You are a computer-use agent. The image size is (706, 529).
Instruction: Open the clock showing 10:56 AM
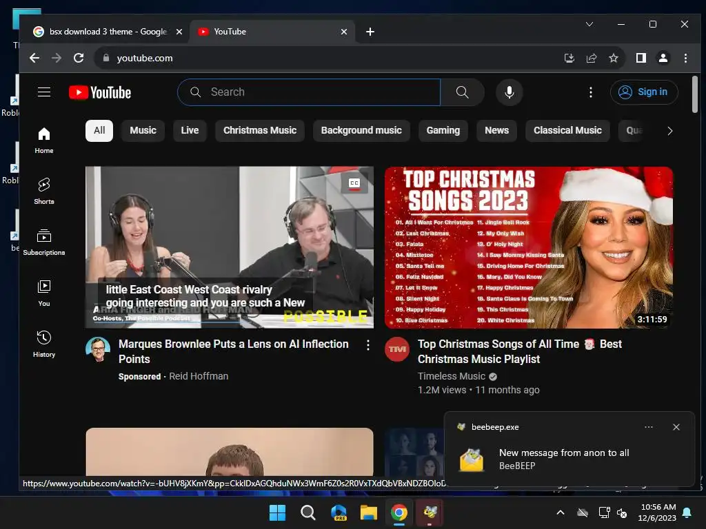(x=657, y=512)
